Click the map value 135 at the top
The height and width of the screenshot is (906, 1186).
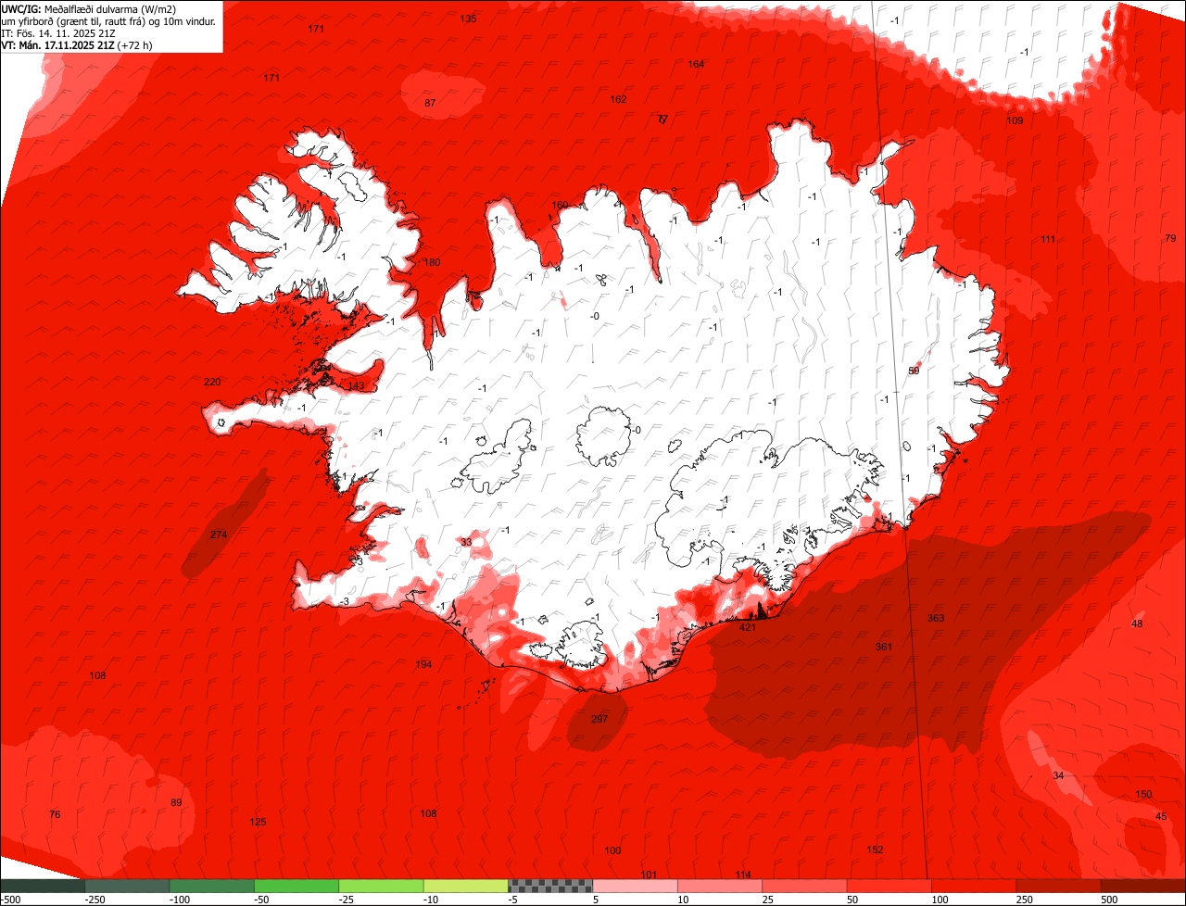tap(469, 19)
